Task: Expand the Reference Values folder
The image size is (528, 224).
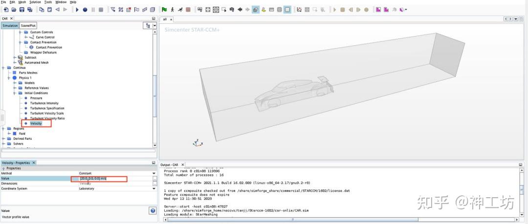Action: (x=15, y=88)
